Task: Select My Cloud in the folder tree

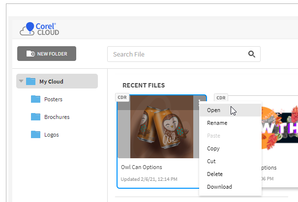Action: [57, 81]
